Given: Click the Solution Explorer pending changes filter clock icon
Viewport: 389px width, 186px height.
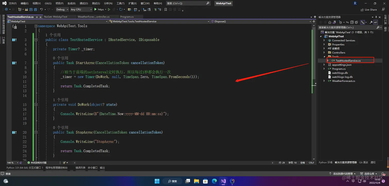Looking at the screenshot, I should point(341,22).
